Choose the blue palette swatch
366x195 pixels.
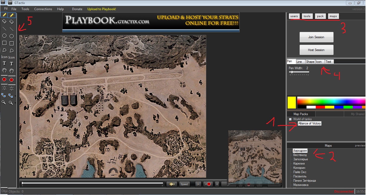tap(339, 107)
